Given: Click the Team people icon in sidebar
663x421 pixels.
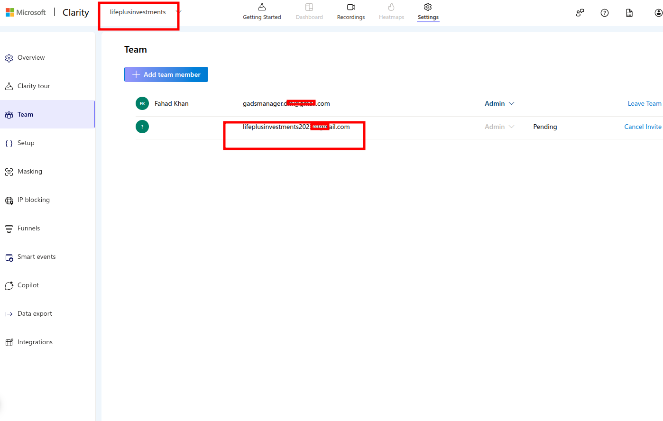Looking at the screenshot, I should [9, 115].
